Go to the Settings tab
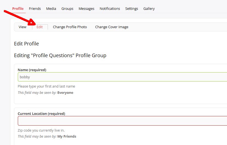 (131, 8)
